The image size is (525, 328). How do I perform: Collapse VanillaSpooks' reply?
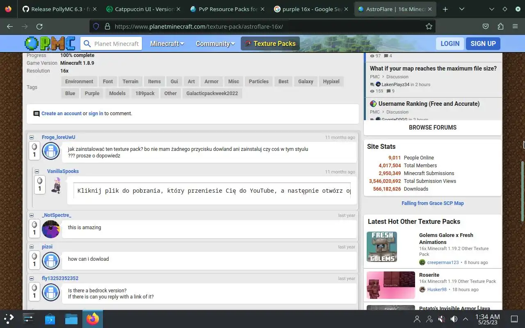[37, 171]
